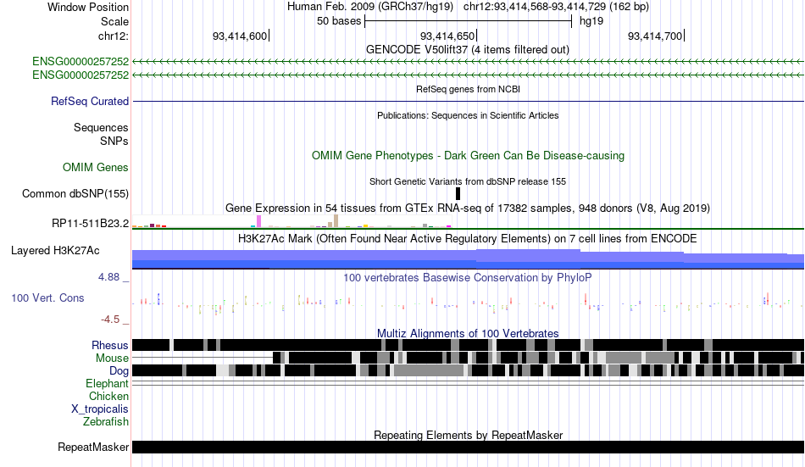Click the GENCODE V50lift37 track title
Image resolution: width=805 pixels, height=467 pixels.
467,50
